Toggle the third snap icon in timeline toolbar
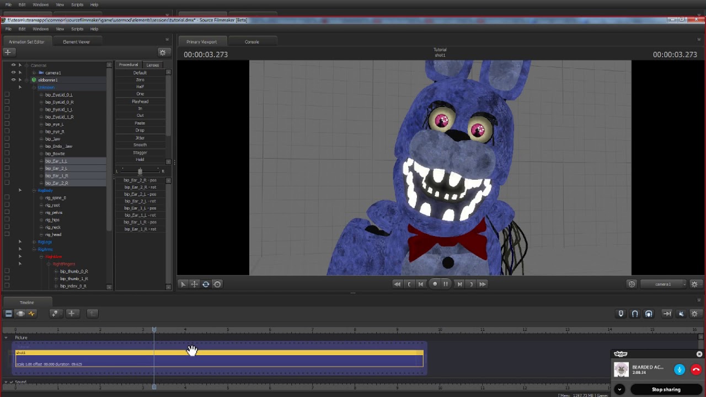Screen dimensions: 706x397 click(x=649, y=314)
